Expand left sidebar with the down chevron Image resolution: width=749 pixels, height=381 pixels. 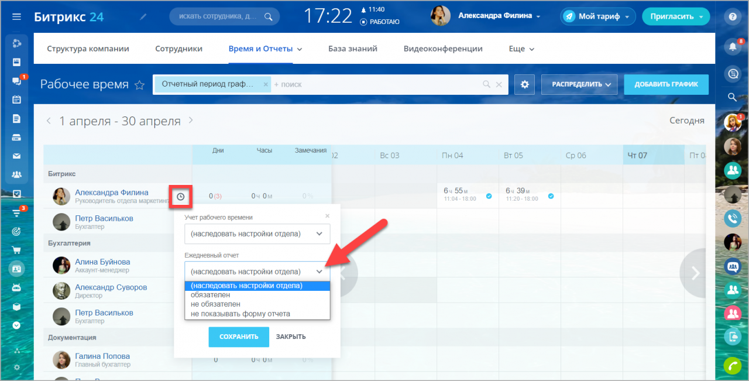coord(16,325)
